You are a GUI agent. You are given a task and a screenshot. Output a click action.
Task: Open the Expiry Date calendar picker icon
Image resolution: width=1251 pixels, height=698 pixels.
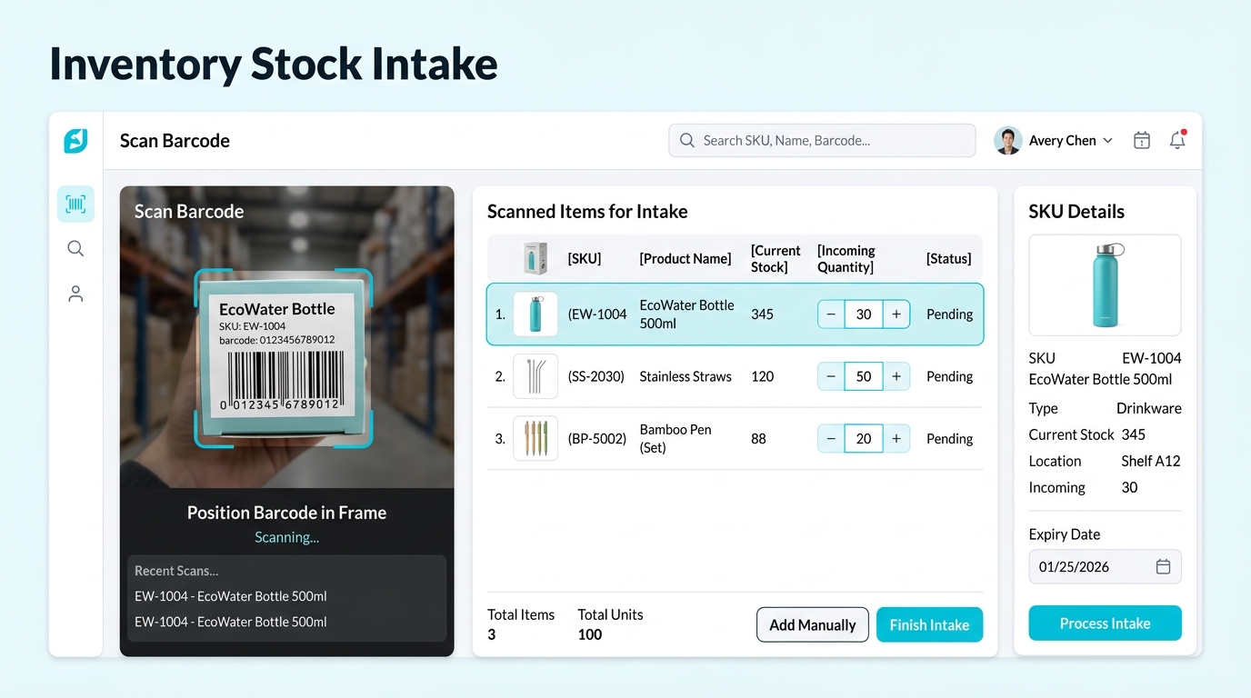click(1163, 566)
